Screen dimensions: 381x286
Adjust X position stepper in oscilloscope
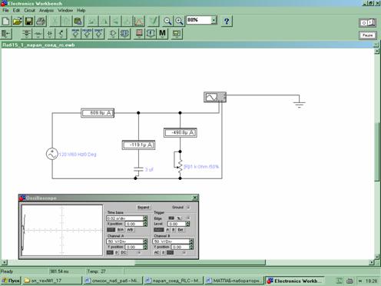point(145,224)
